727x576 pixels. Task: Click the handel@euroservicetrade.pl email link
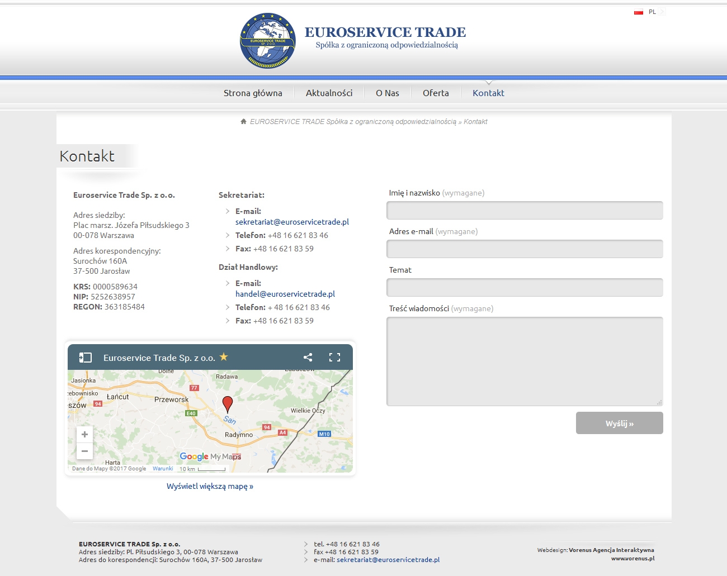pos(285,294)
